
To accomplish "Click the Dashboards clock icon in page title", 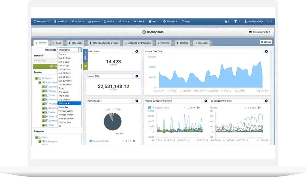I will (x=144, y=32).
